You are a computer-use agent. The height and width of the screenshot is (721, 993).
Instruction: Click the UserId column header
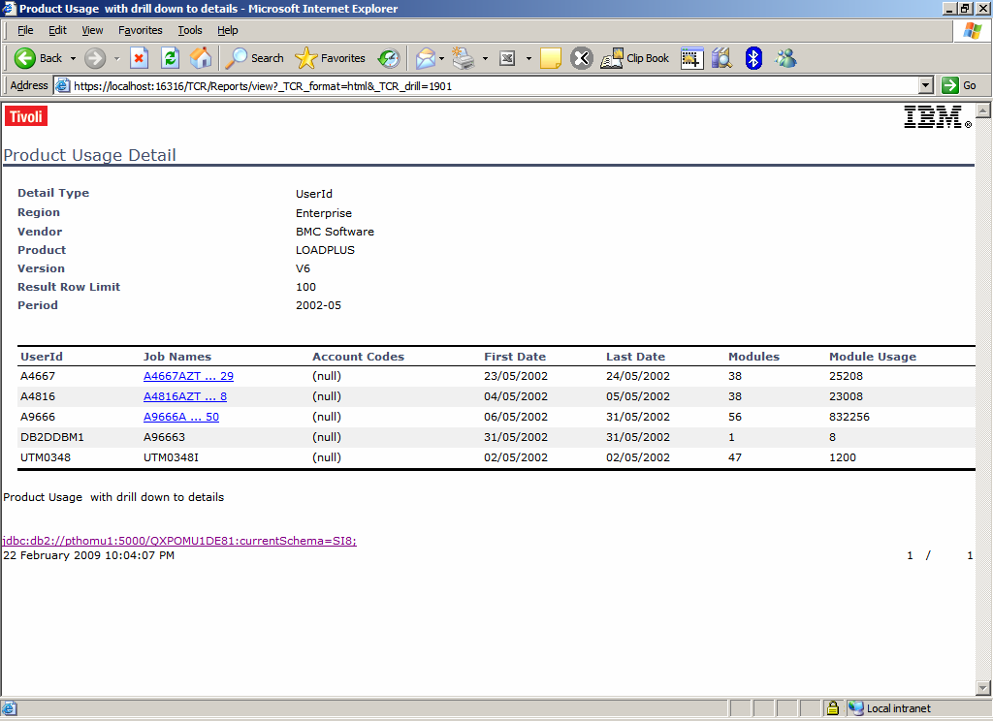(x=41, y=357)
